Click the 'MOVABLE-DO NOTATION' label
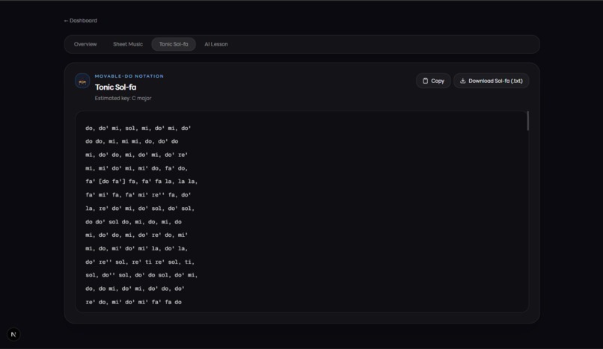Viewport: 603px width, 349px height. pos(129,76)
